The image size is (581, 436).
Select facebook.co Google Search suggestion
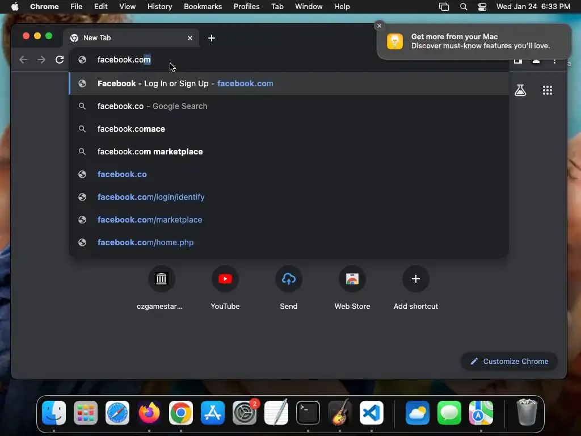click(x=289, y=106)
